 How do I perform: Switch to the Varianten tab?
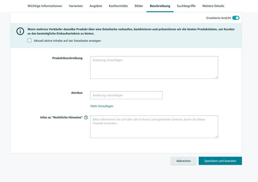click(76, 6)
